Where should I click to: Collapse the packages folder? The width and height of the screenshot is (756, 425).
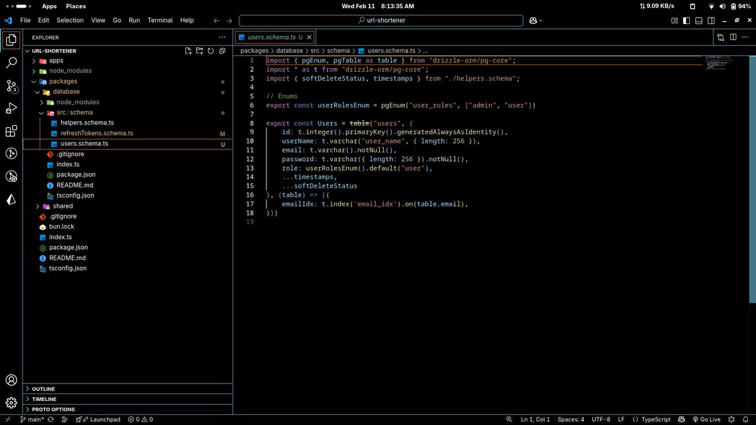click(127, 81)
